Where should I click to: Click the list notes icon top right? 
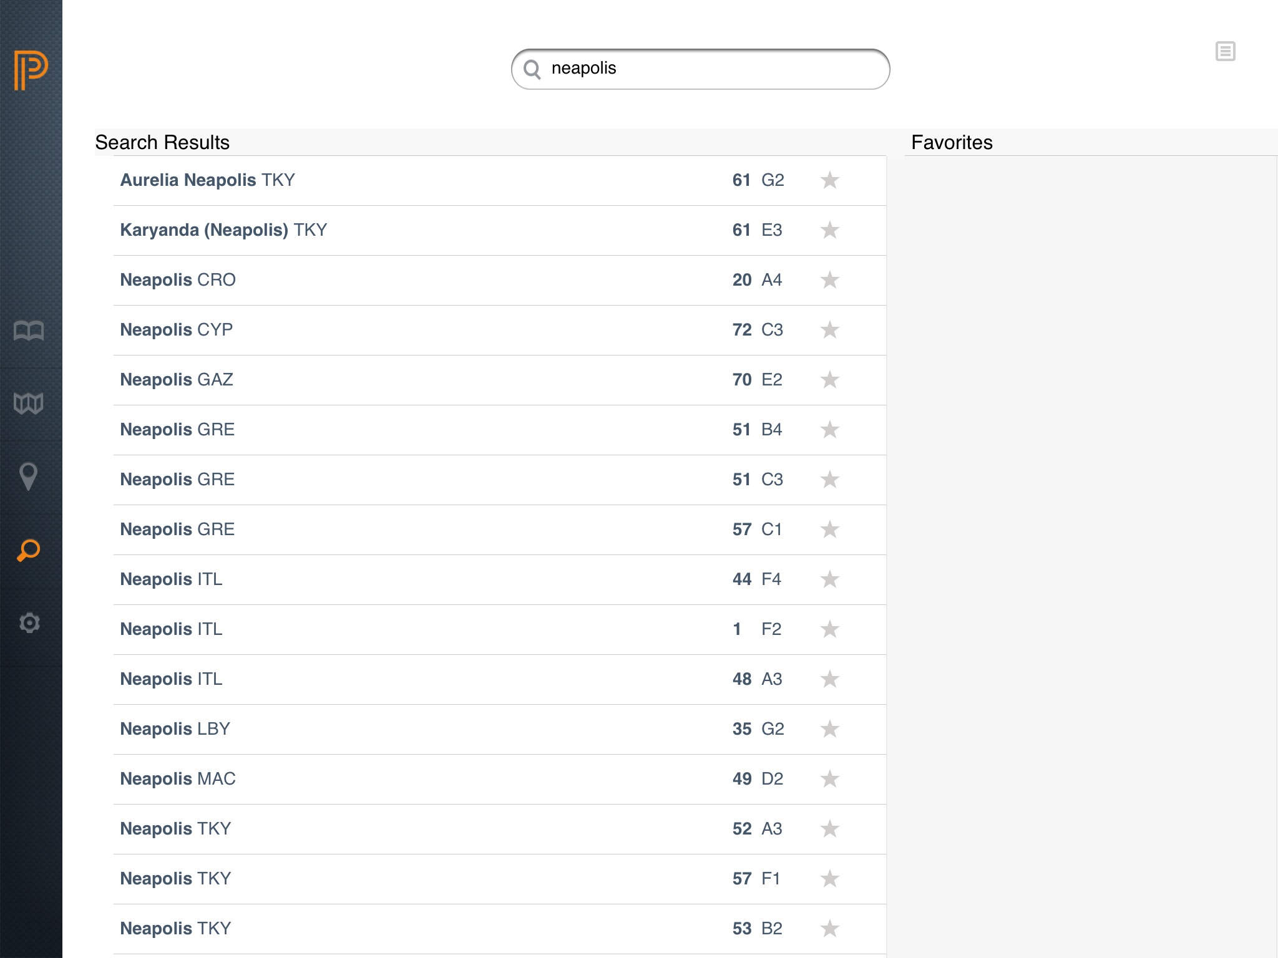[x=1225, y=51]
